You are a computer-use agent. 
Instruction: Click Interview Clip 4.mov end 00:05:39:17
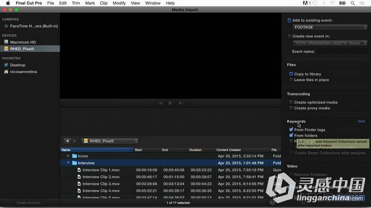click(x=174, y=190)
